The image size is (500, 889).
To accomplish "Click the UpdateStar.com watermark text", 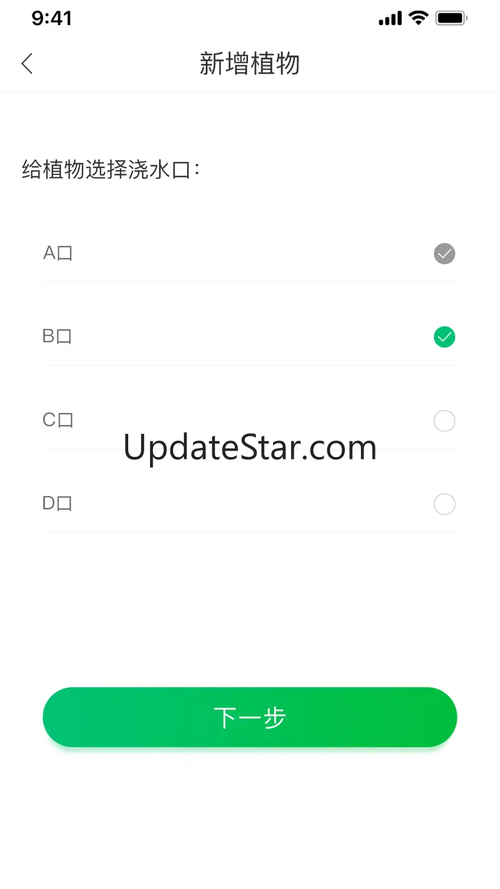I will pos(250,447).
